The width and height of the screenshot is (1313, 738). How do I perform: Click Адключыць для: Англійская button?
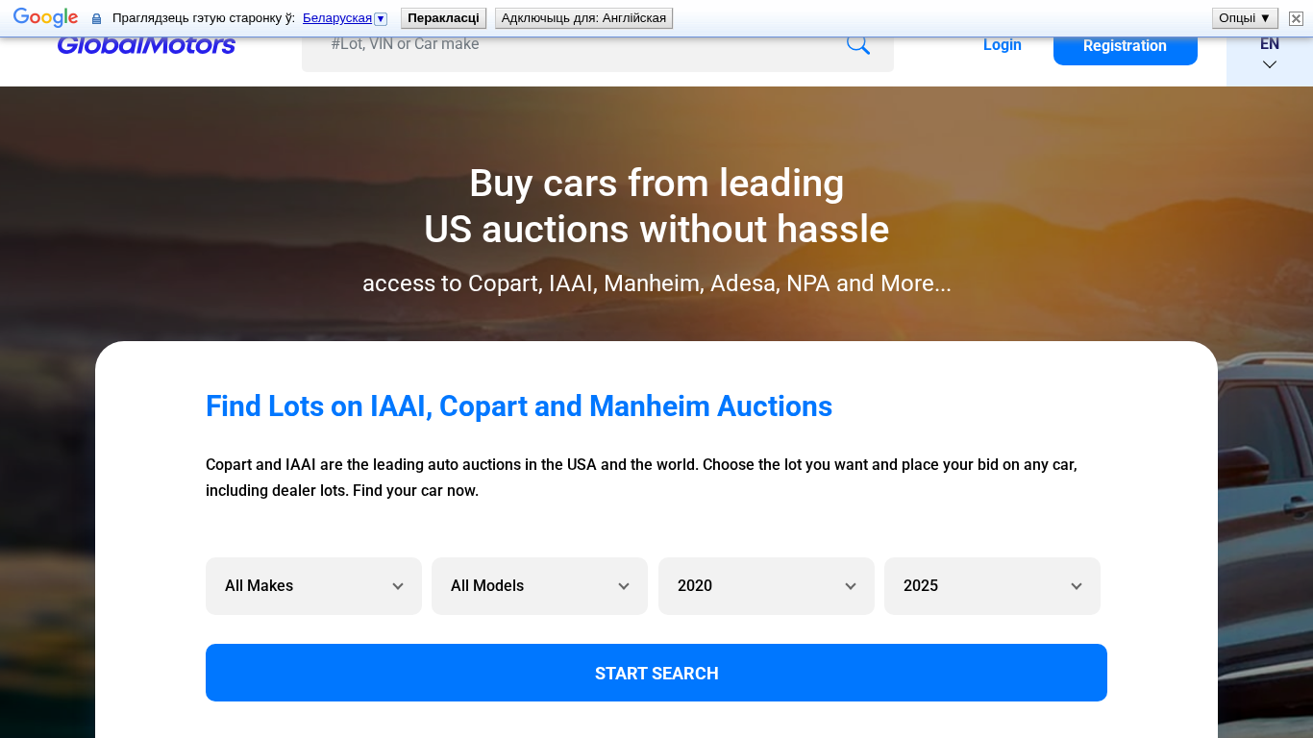(583, 18)
